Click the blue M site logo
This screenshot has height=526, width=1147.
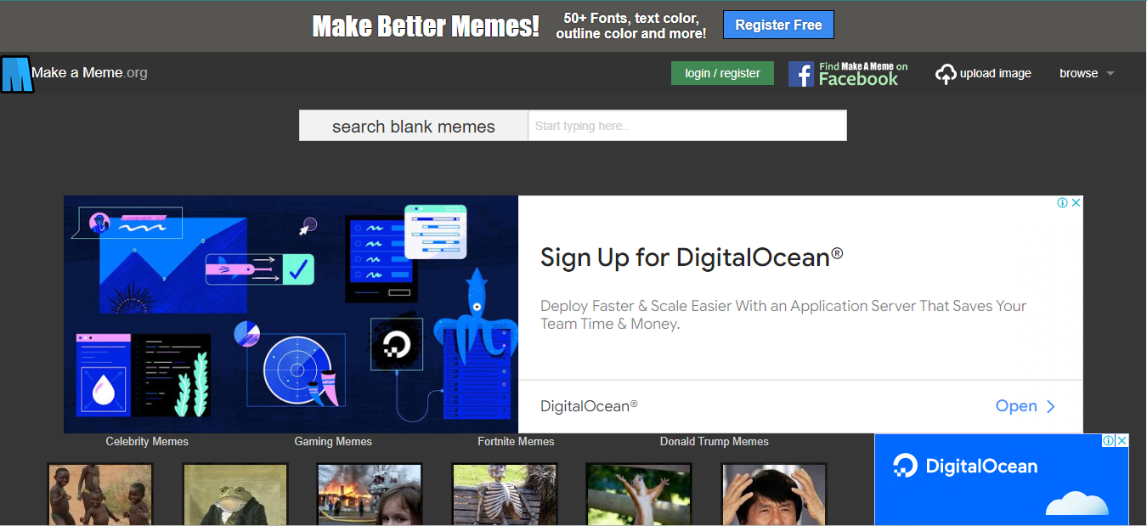pos(16,74)
